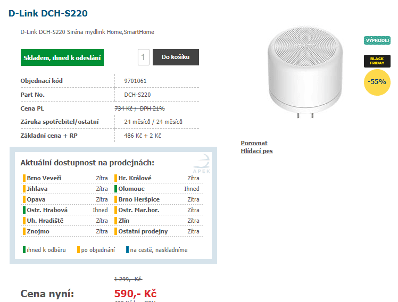This screenshot has width=398, height=302.
Task: Select the Brno Heršpice store row
Action: [x=157, y=199]
